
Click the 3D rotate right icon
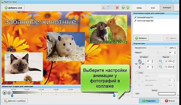pos(143,64)
